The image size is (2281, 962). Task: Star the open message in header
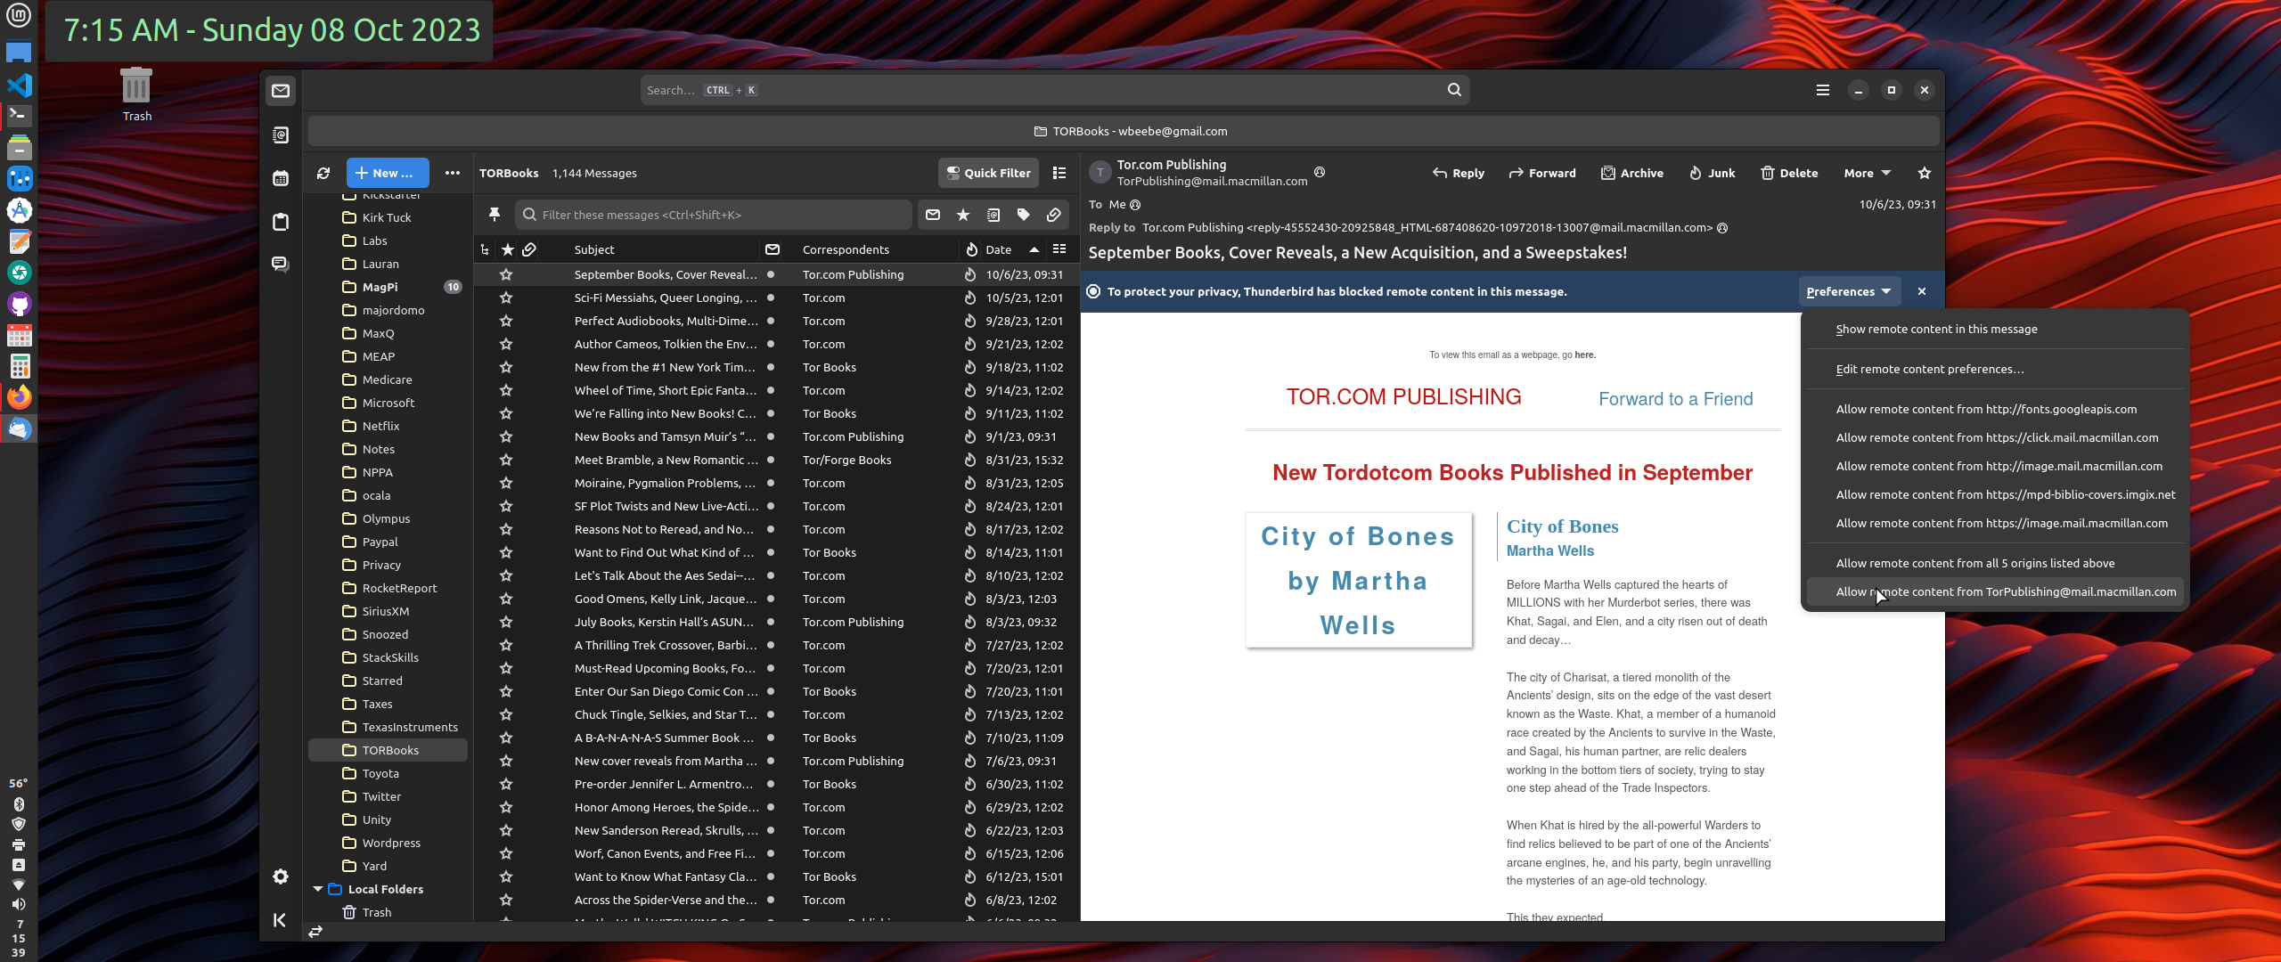pos(1925,173)
